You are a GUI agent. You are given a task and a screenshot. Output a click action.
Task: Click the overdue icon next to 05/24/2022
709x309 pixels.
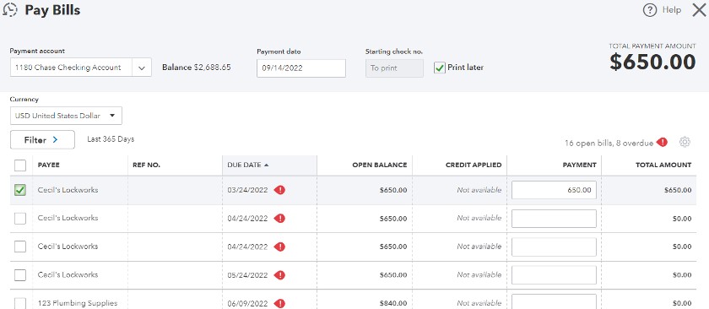click(280, 274)
